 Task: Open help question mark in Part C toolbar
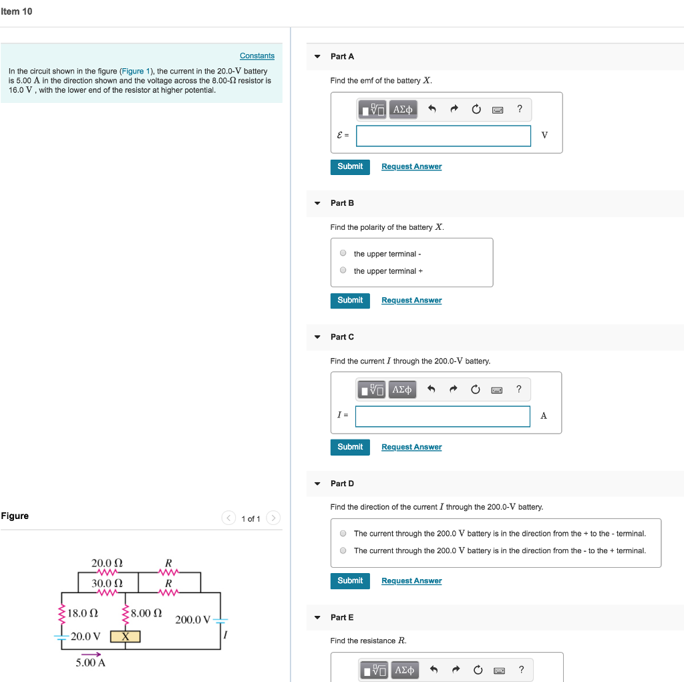click(518, 389)
